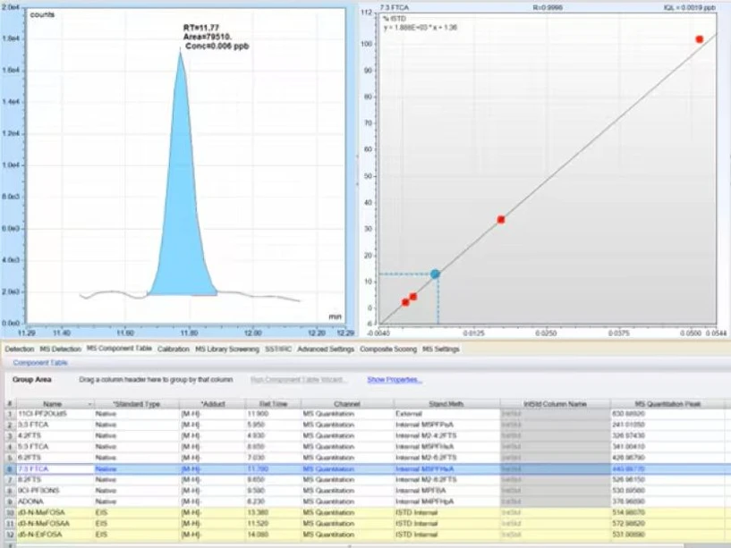The width and height of the screenshot is (731, 548).
Task: Open the Advanced Settings tab
Action: tap(326, 349)
